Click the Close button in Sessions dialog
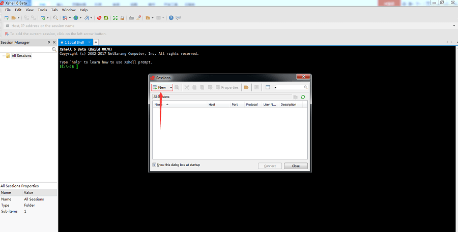The width and height of the screenshot is (458, 232). [x=296, y=166]
